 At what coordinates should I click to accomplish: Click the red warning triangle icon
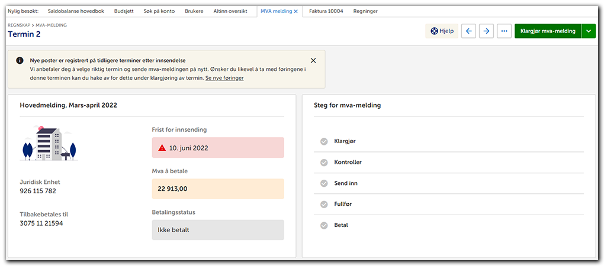point(162,148)
